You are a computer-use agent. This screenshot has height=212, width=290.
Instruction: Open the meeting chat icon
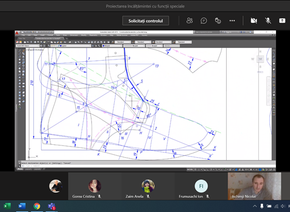point(204,20)
